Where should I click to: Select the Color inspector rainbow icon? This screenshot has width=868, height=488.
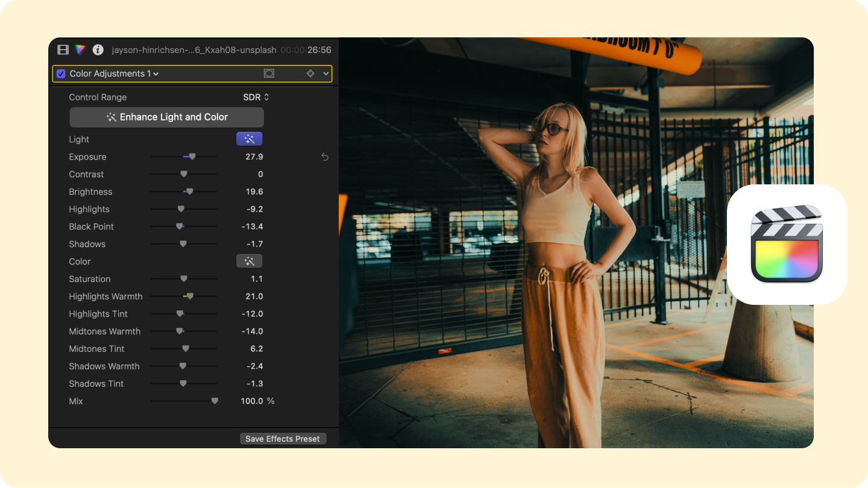[x=80, y=50]
